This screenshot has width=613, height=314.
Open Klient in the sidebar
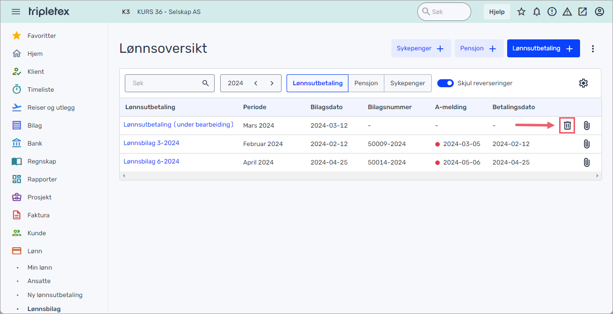point(35,72)
